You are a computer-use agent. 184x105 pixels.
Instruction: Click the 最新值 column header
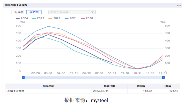point(141,86)
